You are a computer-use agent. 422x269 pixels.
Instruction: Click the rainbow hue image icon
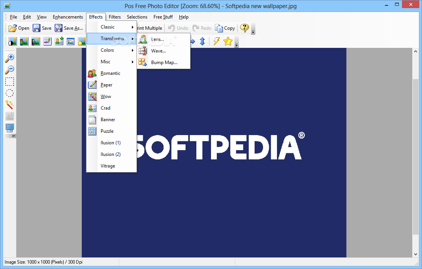pos(35,41)
